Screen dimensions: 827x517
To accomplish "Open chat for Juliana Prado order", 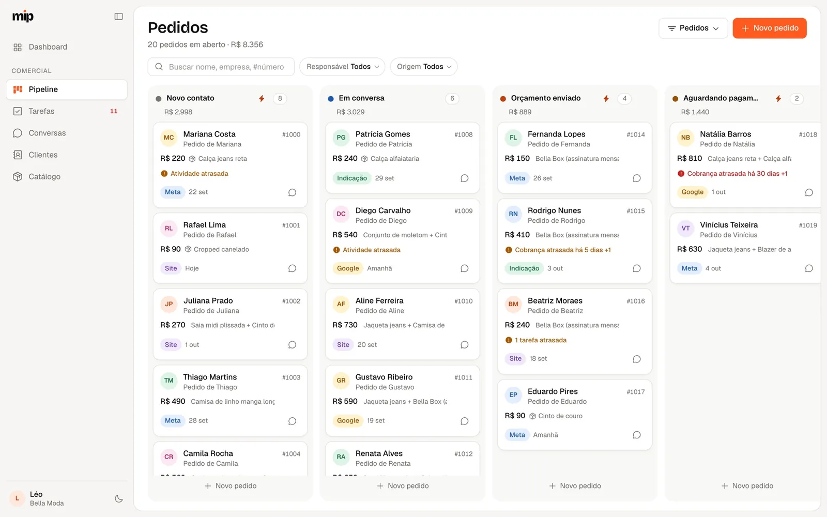I will click(x=292, y=345).
